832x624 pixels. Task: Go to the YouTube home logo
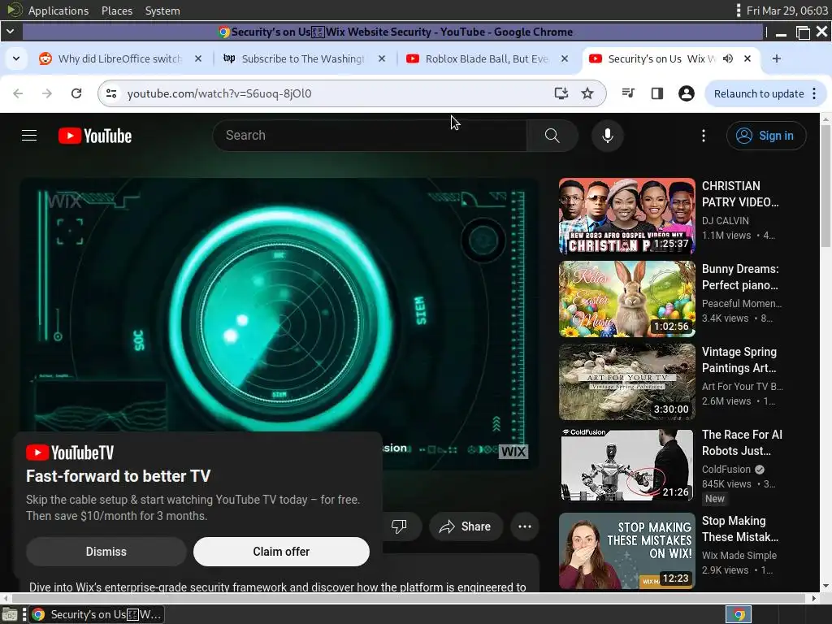95,136
